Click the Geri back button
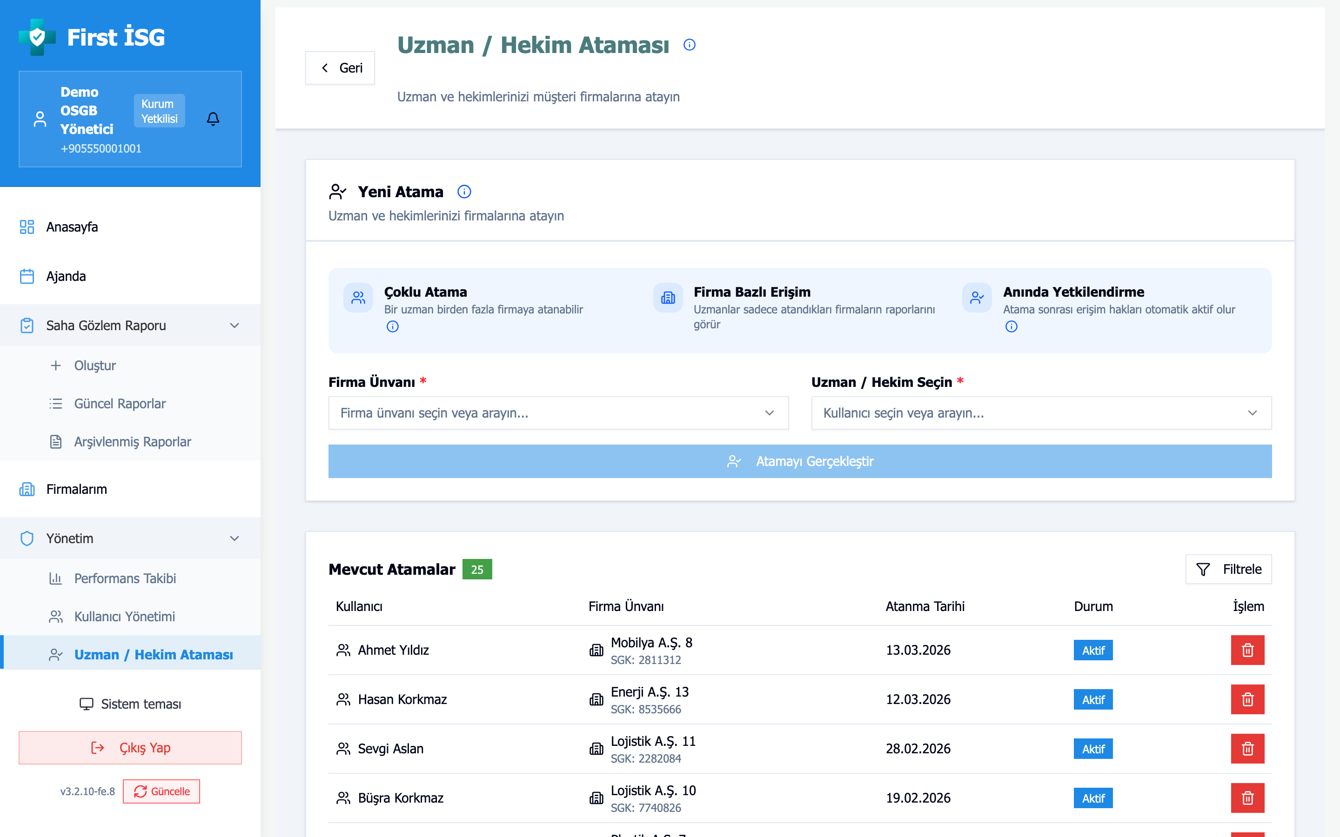 pos(340,68)
